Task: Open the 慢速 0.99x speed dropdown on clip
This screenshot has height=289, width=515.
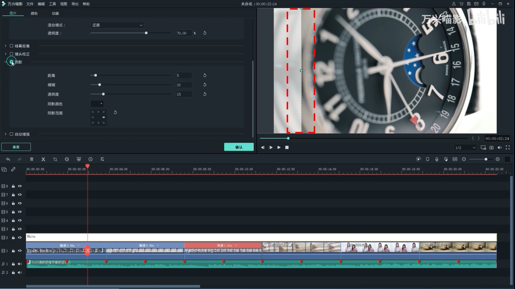Action: (158, 245)
